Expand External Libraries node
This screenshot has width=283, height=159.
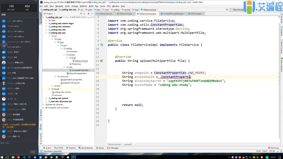[x=43, y=104]
